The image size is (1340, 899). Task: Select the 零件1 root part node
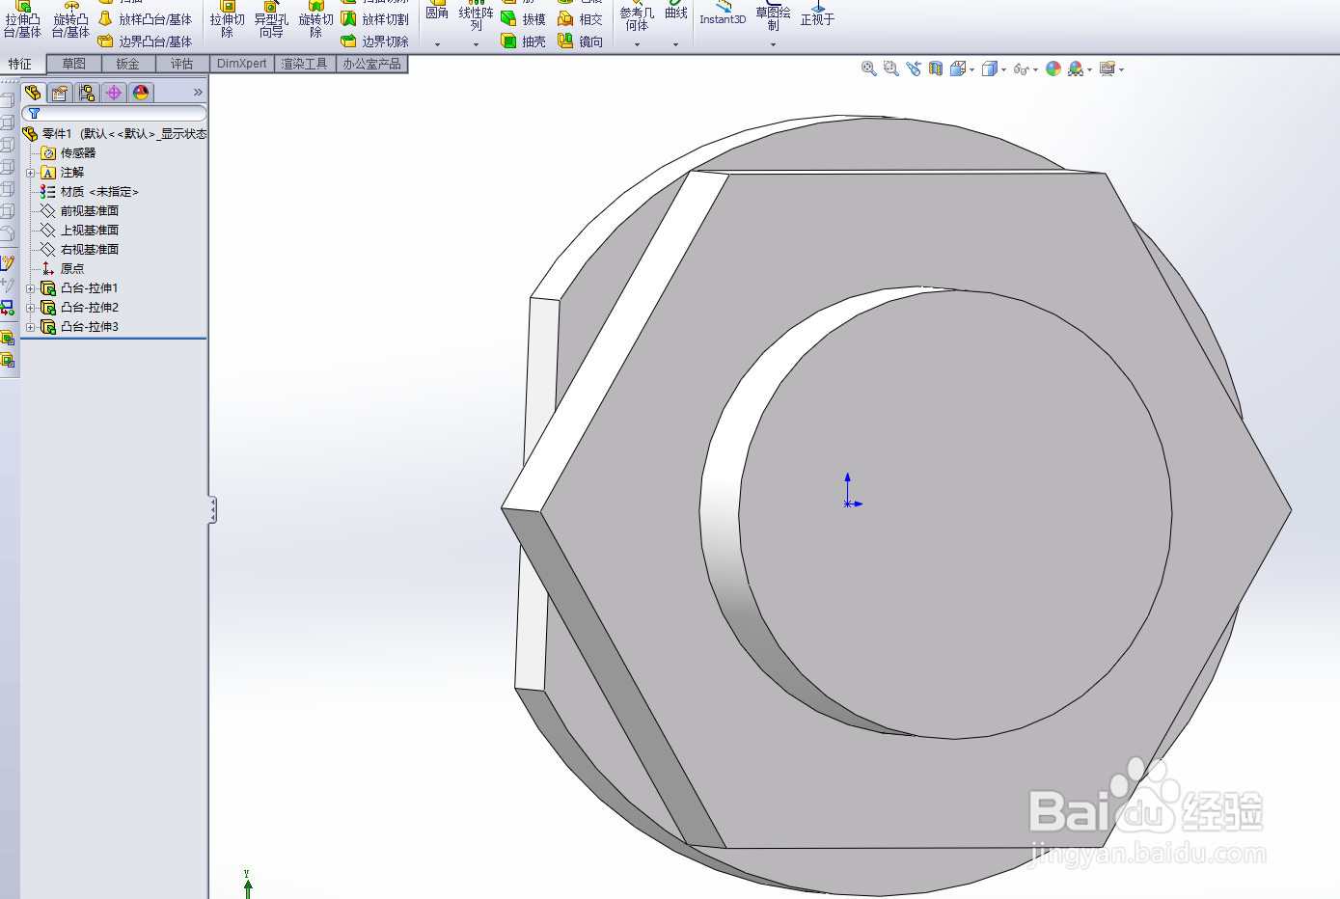(x=114, y=133)
